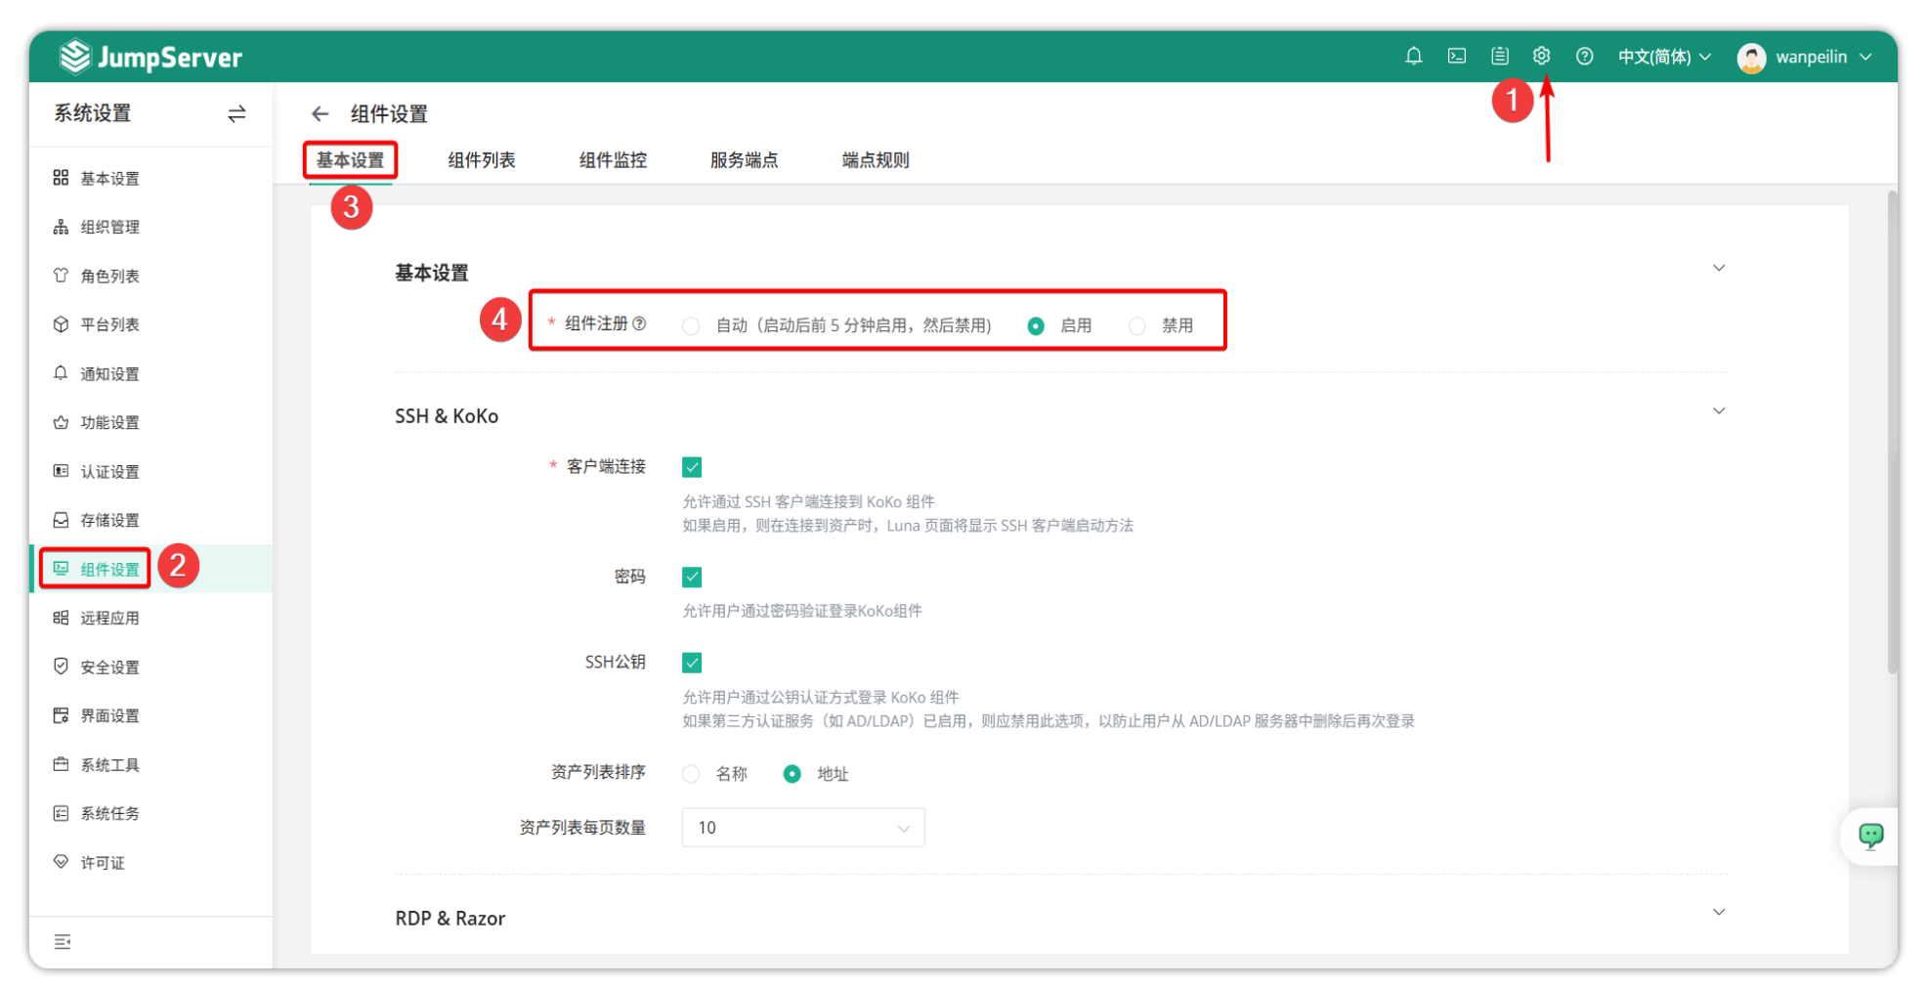Toggle the SSH公钥 checkbox

click(692, 663)
